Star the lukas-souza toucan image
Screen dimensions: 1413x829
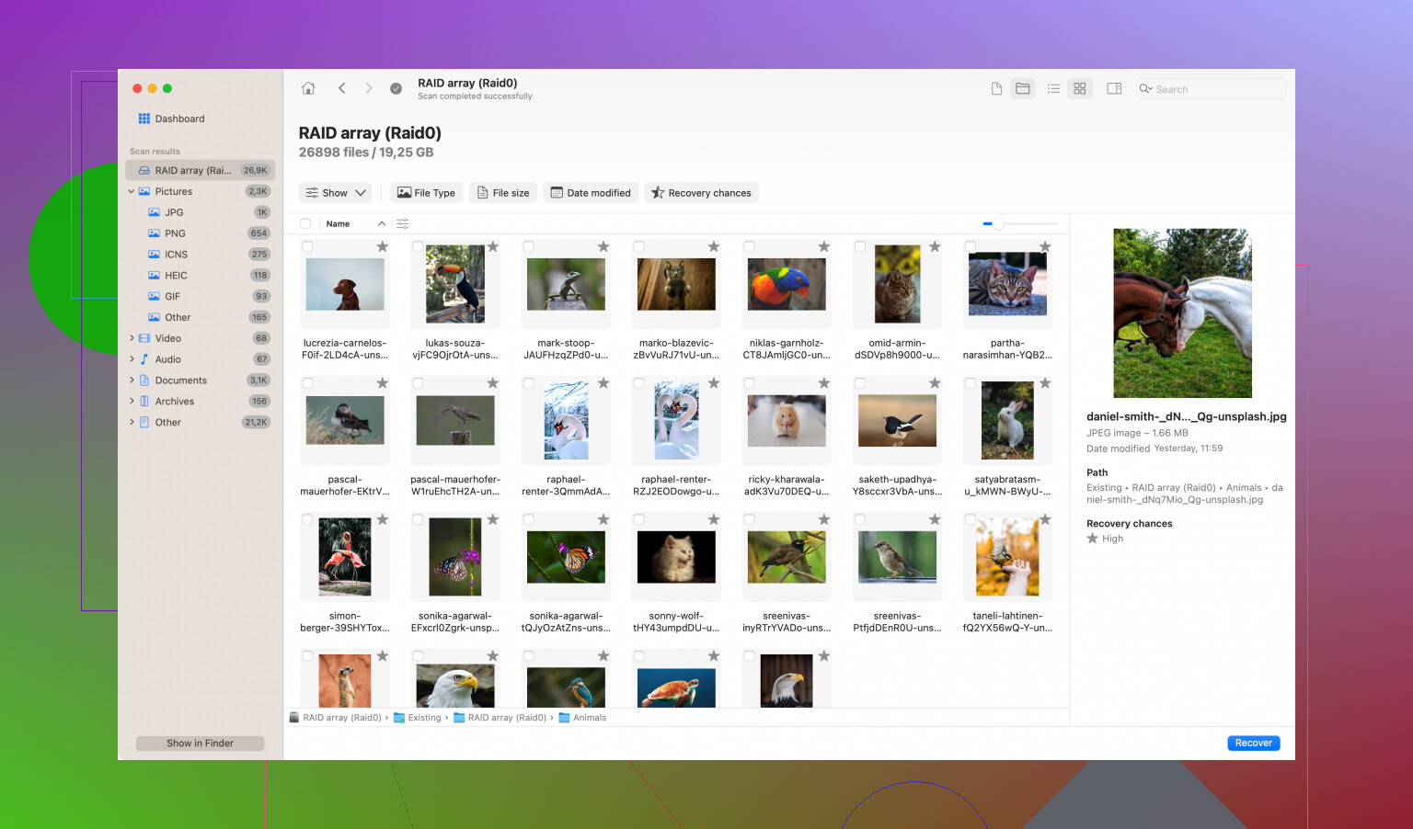click(x=493, y=246)
